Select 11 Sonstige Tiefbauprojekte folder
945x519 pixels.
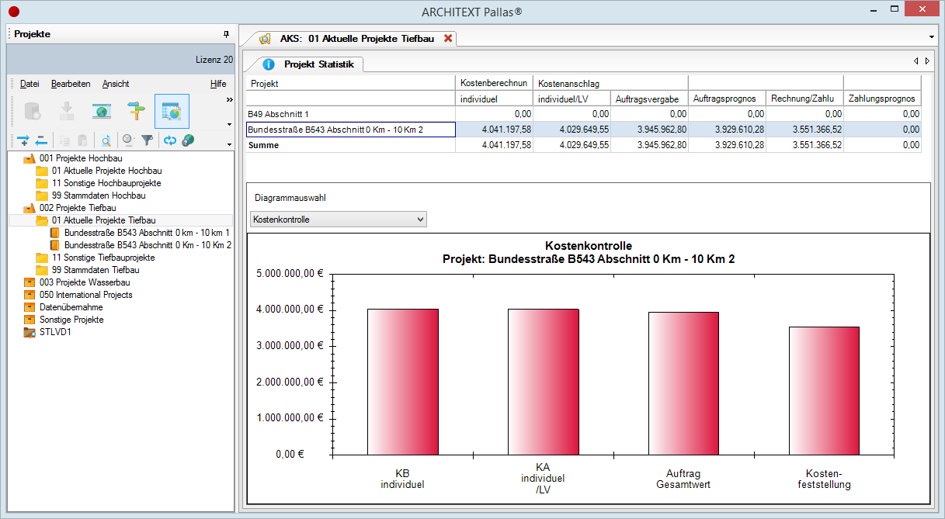click(x=103, y=258)
